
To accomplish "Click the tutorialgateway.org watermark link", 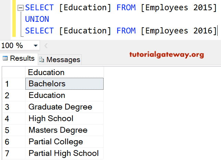I will [166, 55].
